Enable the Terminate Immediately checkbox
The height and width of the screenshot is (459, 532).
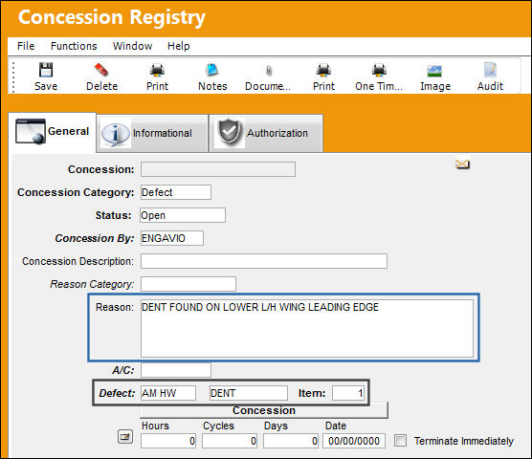[400, 441]
